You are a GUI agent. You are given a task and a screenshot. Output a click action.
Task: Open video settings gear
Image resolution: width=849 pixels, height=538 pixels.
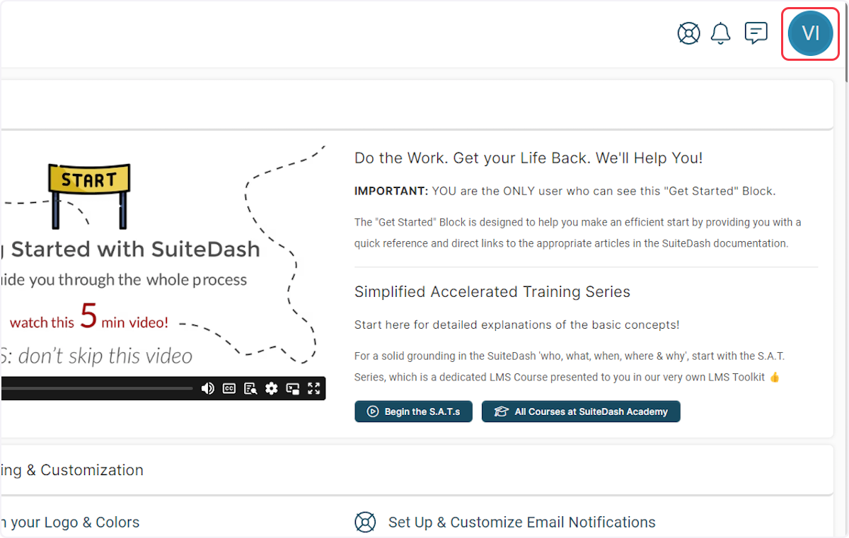(272, 388)
